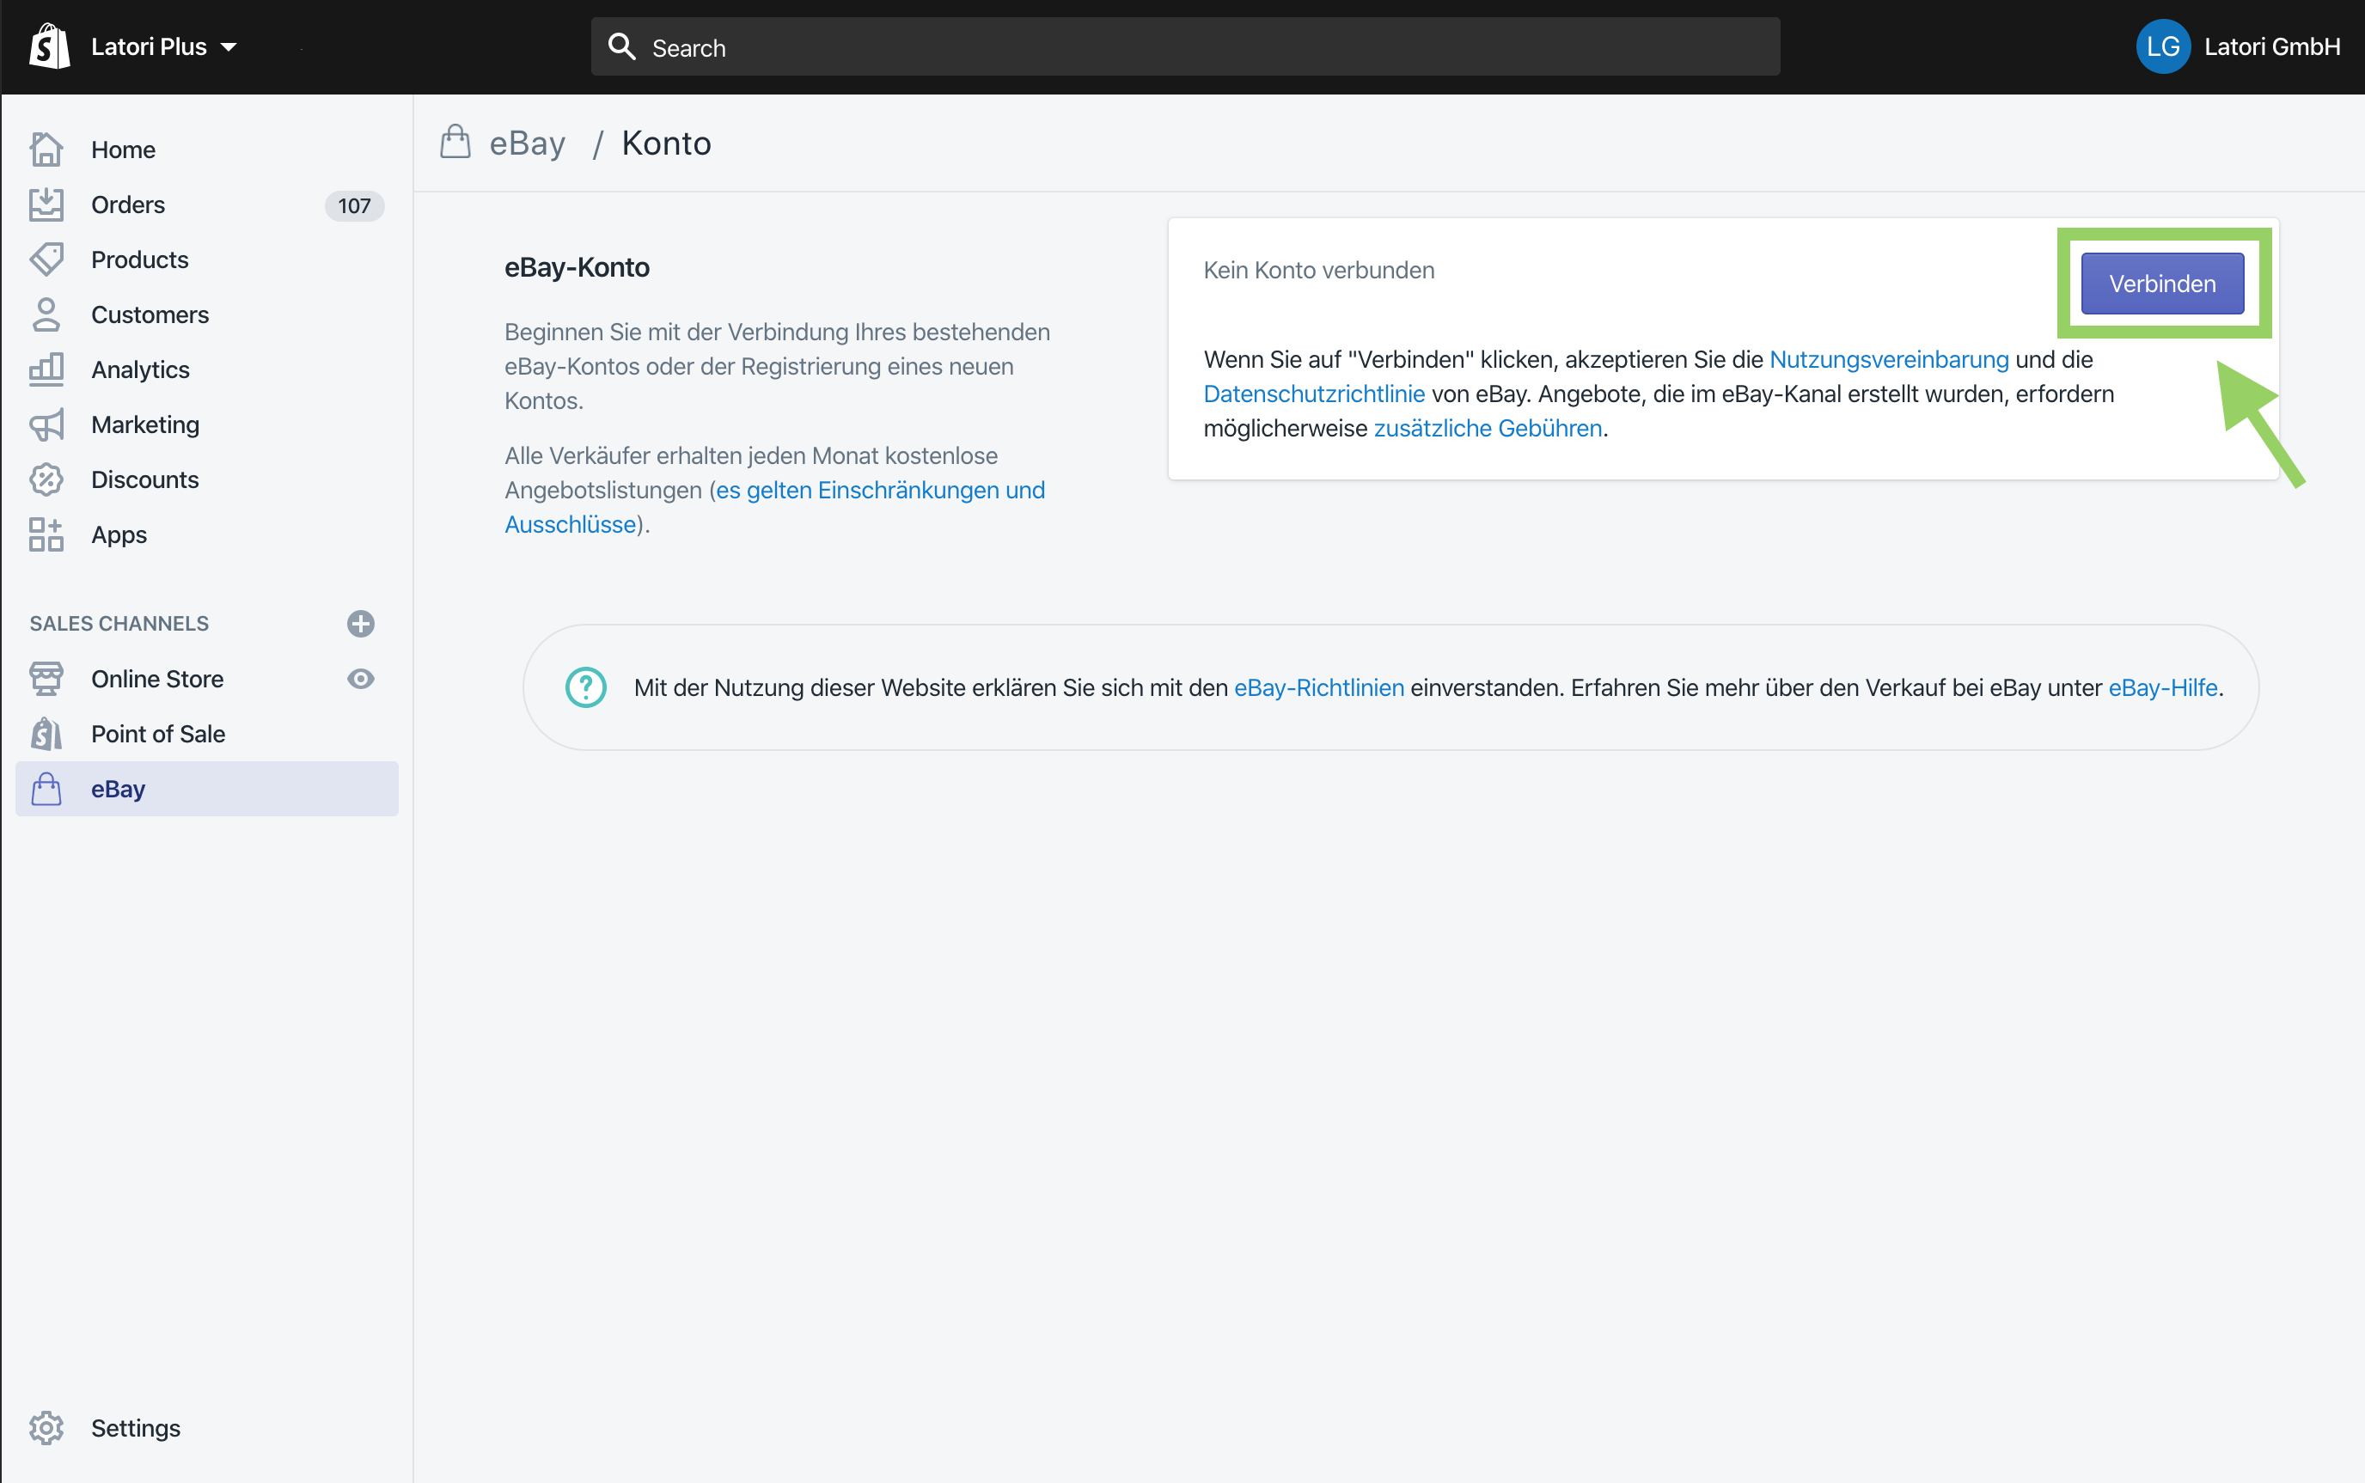Open the Apps section
The width and height of the screenshot is (2365, 1483).
tap(119, 534)
